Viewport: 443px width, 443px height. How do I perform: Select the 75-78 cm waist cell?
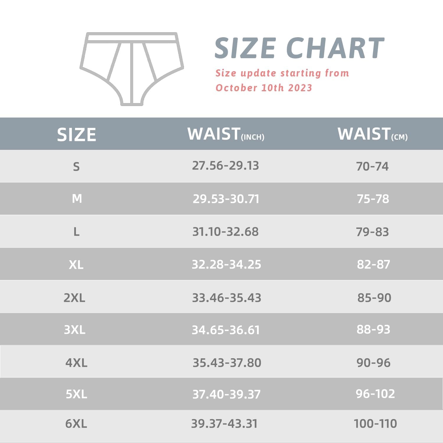[x=373, y=199]
